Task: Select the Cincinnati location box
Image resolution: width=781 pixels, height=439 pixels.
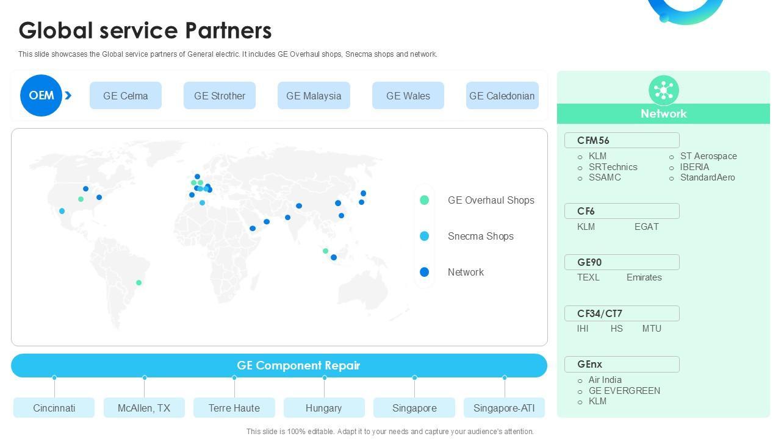Action: [54, 408]
